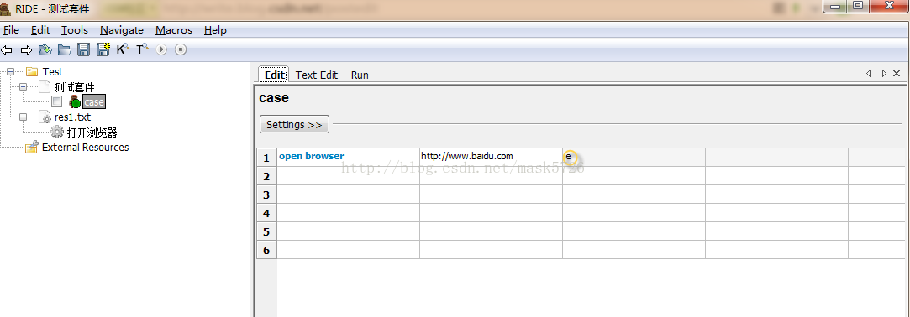Select the case test in tree

94,102
